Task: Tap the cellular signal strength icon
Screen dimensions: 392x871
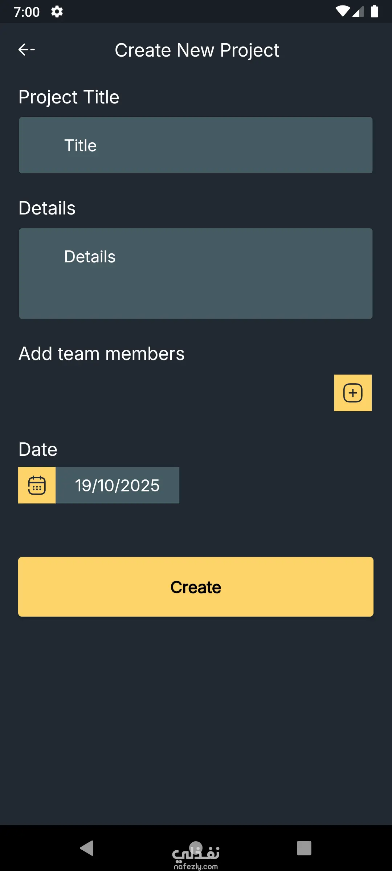Action: tap(358, 12)
